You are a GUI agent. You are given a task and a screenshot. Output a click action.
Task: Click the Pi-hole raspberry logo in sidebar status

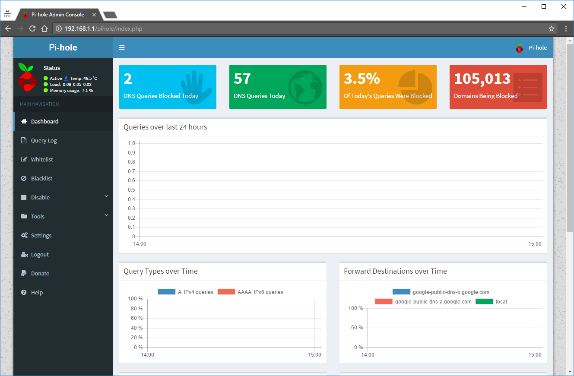click(x=27, y=77)
